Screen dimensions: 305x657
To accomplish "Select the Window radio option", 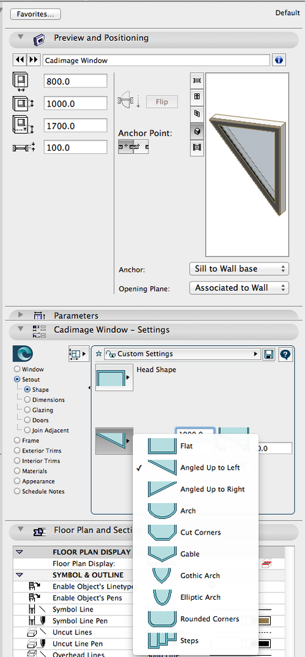I will 17,369.
